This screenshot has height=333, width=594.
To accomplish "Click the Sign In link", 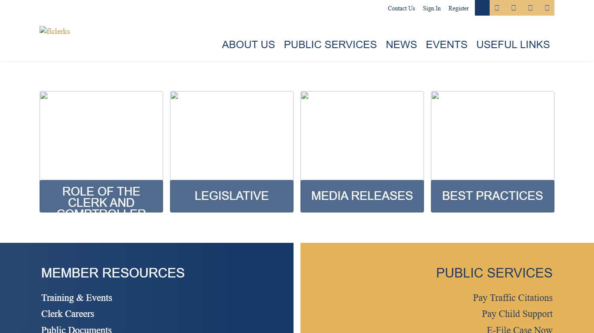I will [x=431, y=8].
